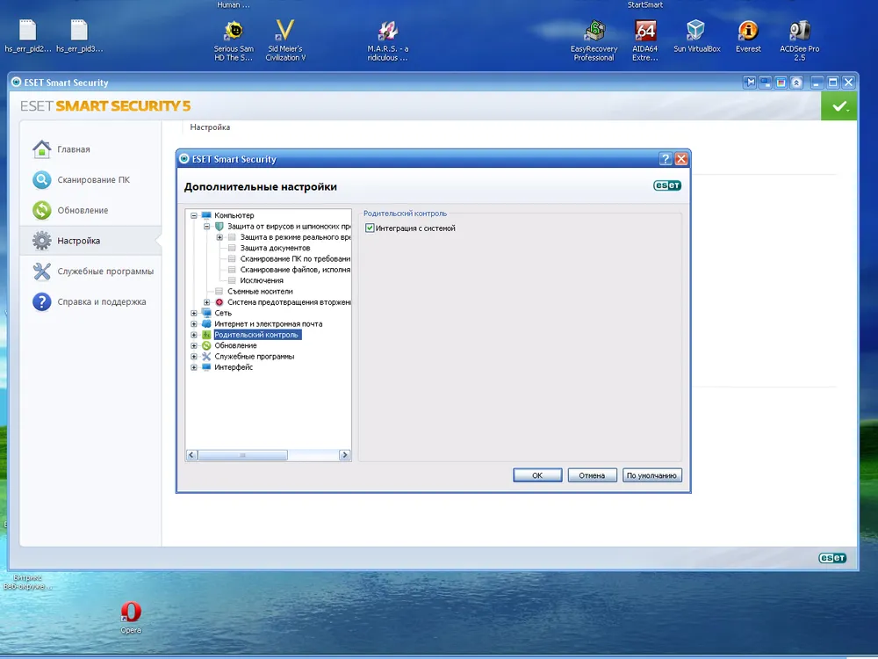Launch Opera from the desktop shortcut

click(131, 612)
